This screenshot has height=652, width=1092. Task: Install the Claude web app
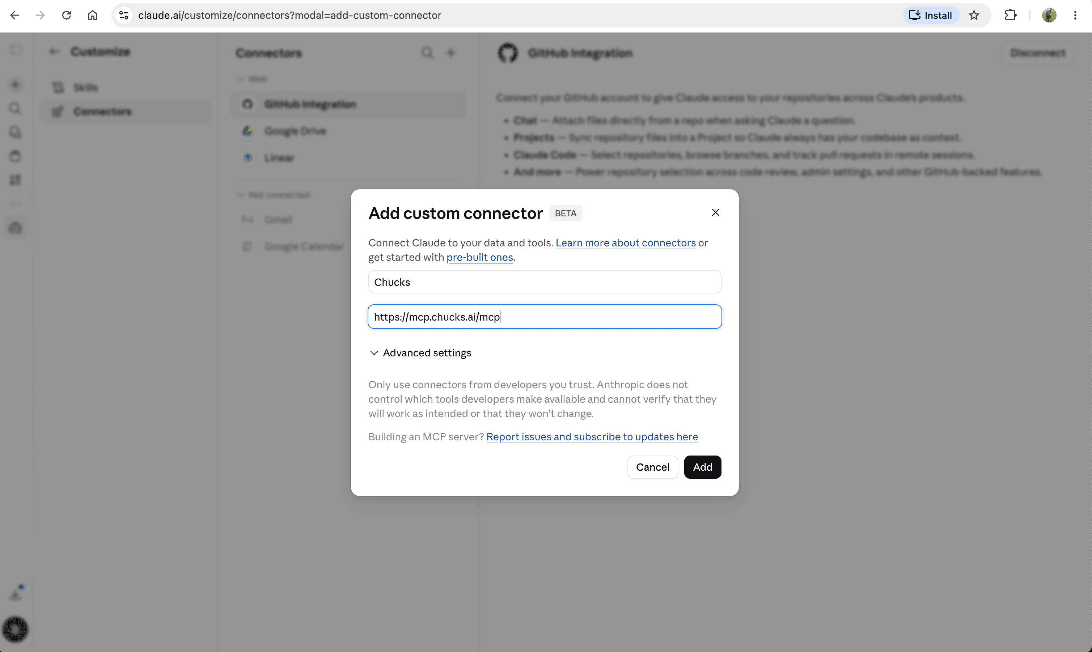(x=930, y=15)
